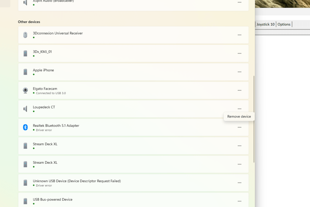The image size is (310, 207).
Task: Select the Apple iPhone device name
Action: click(43, 70)
